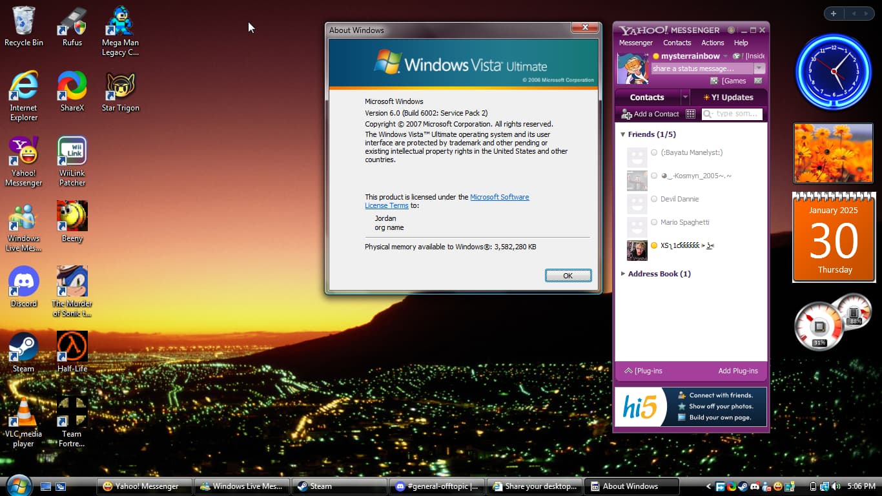Select The Murder of Sonic desktop icon
This screenshot has width=882, height=496.
coord(72,292)
